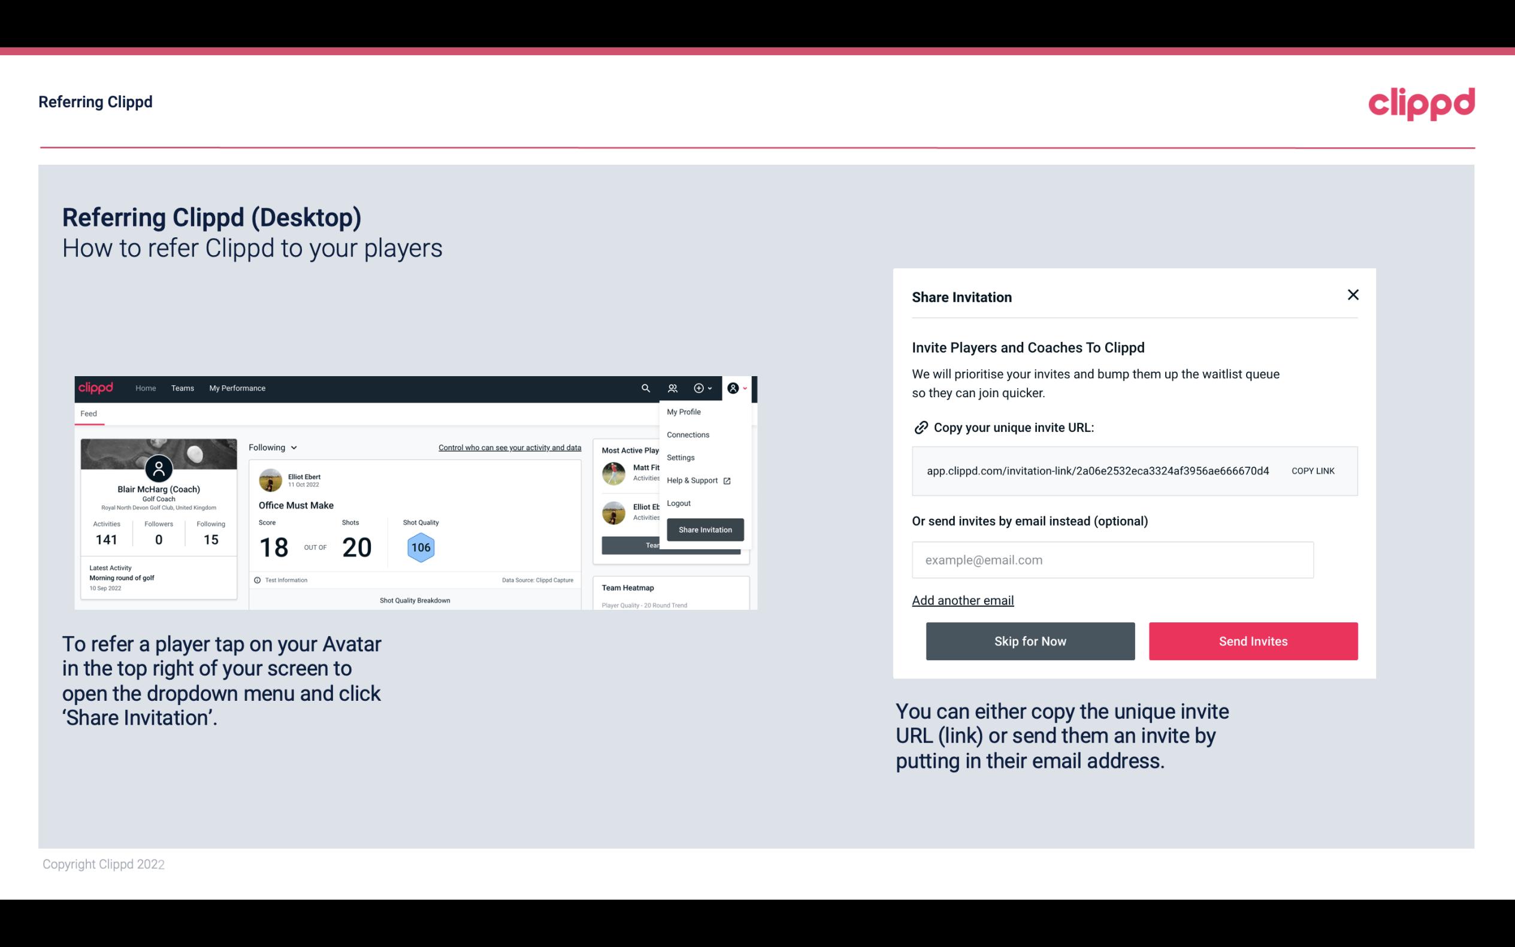Click the Skip for Now button
Viewport: 1515px width, 947px height.
click(1030, 642)
